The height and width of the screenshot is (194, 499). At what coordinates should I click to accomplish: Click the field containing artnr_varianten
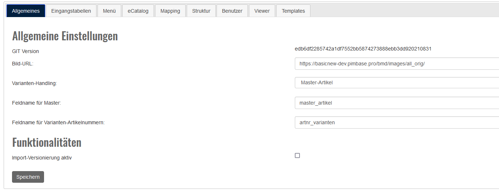pos(397,122)
